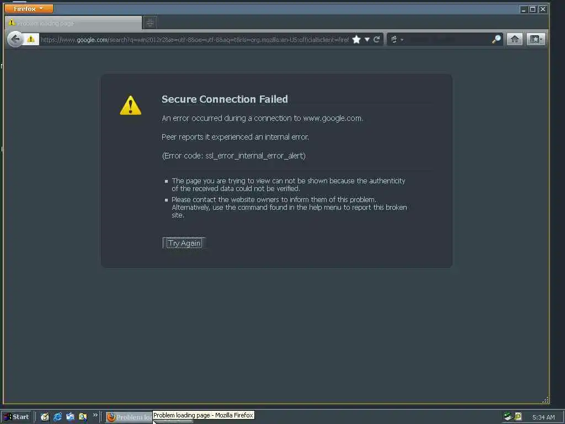This screenshot has height=424, width=565.
Task: Open a new tab with the plus button
Action: [x=150, y=23]
